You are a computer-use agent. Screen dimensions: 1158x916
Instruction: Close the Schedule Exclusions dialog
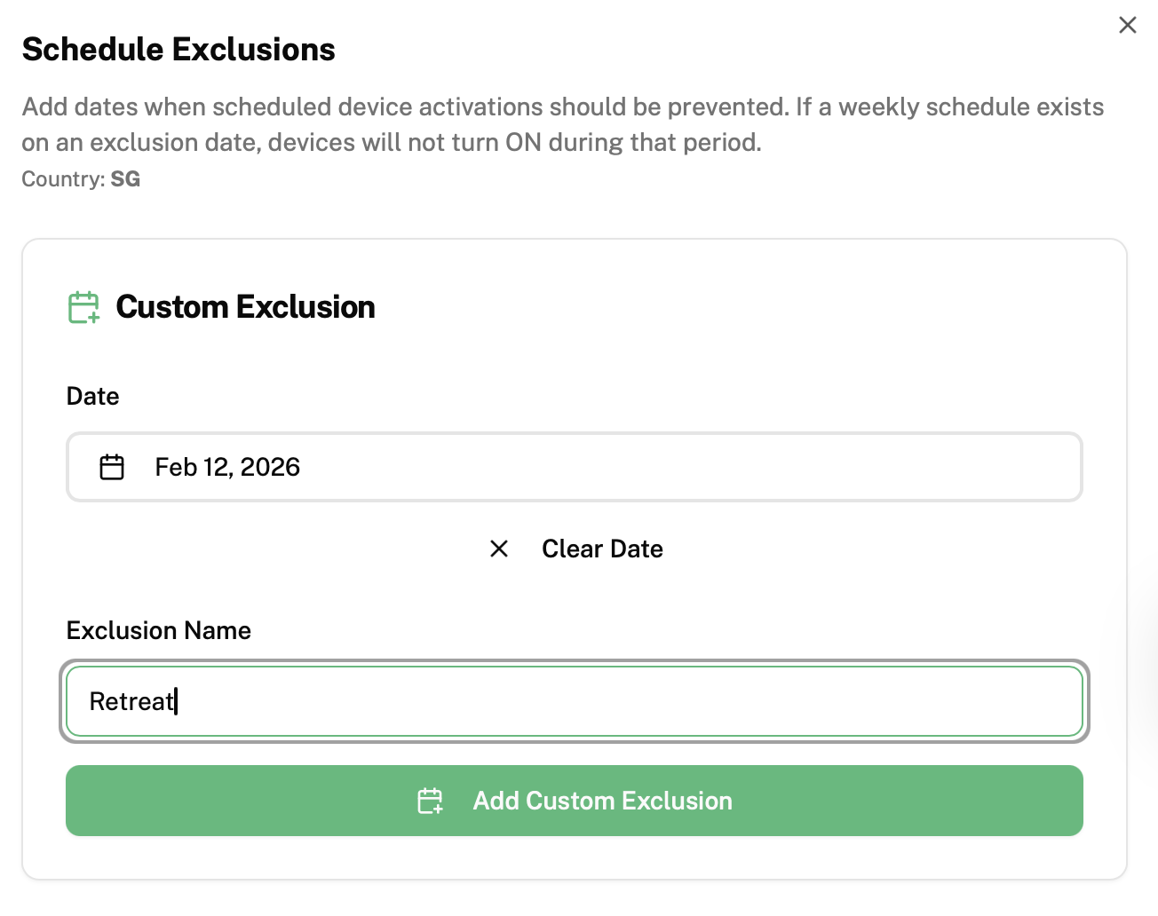pyautogui.click(x=1127, y=25)
